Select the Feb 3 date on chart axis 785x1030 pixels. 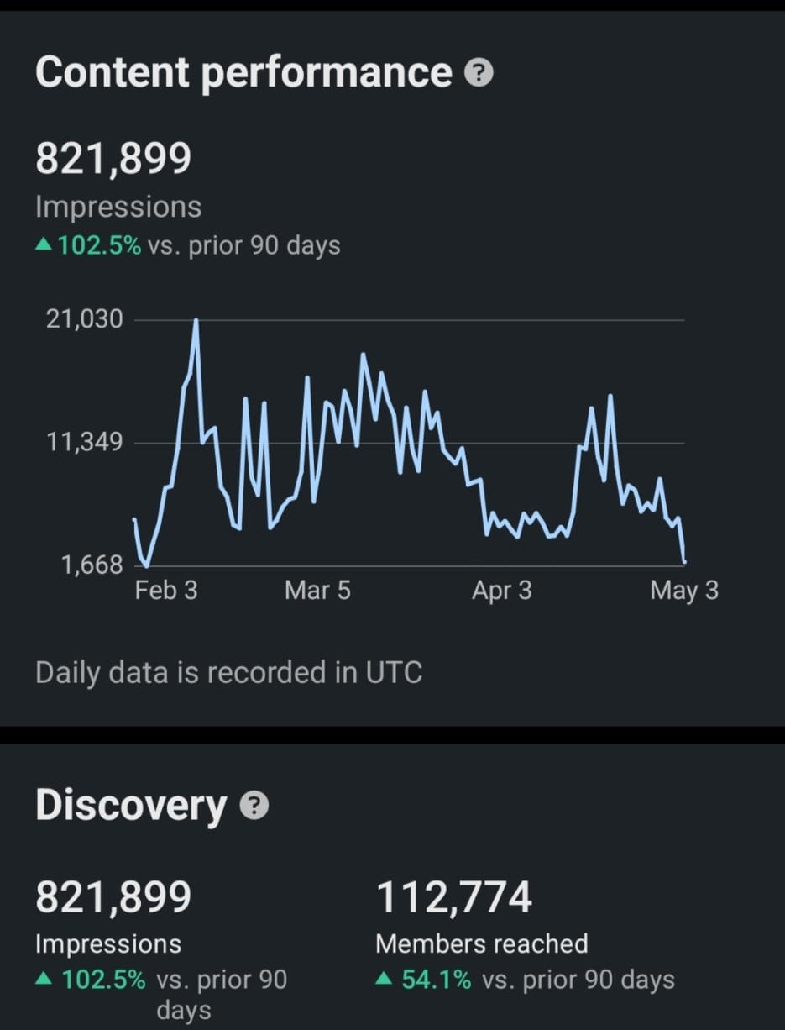point(166,591)
